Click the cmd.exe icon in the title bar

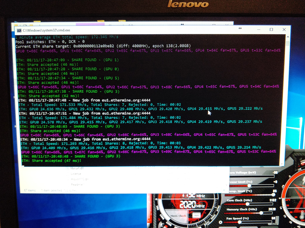click(19, 30)
